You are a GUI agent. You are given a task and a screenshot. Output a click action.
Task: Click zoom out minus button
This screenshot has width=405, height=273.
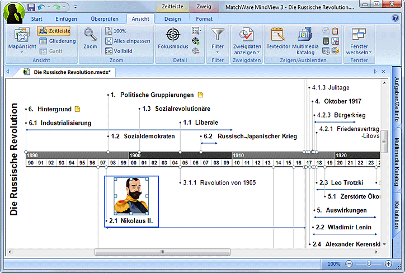(x=349, y=263)
